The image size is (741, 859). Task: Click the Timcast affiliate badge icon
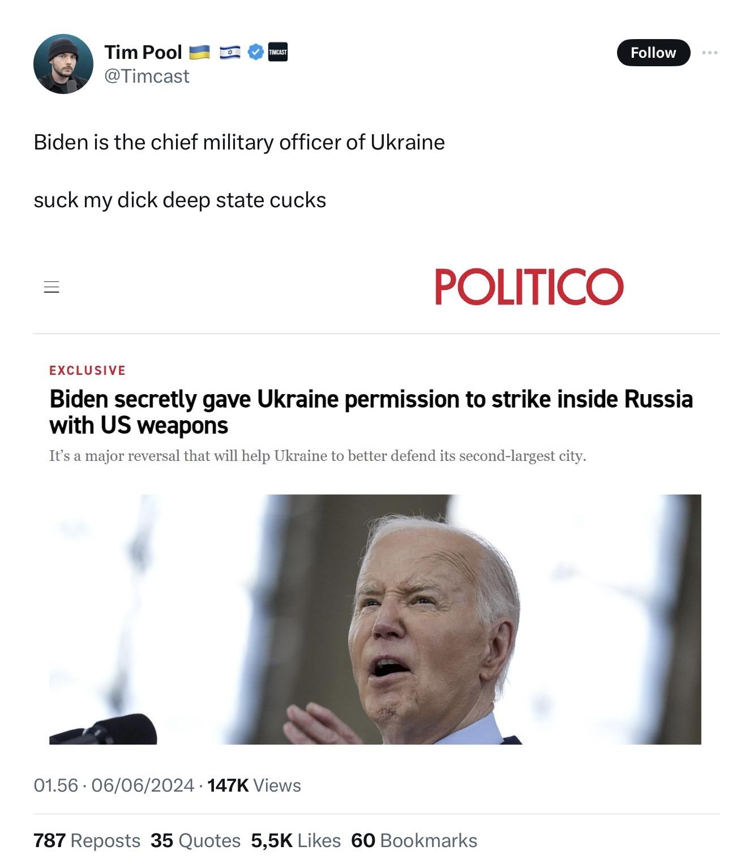coord(277,52)
